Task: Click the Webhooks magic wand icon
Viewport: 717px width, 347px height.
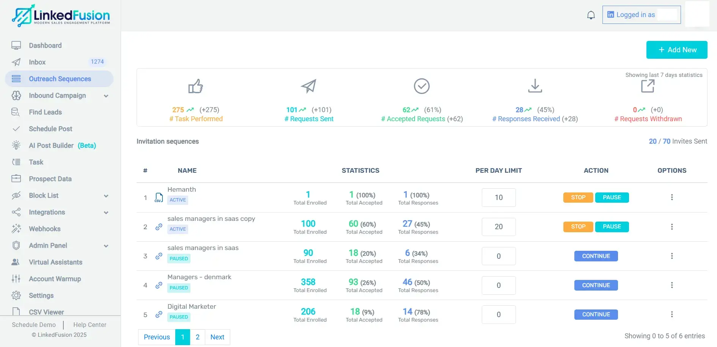Action: point(16,229)
